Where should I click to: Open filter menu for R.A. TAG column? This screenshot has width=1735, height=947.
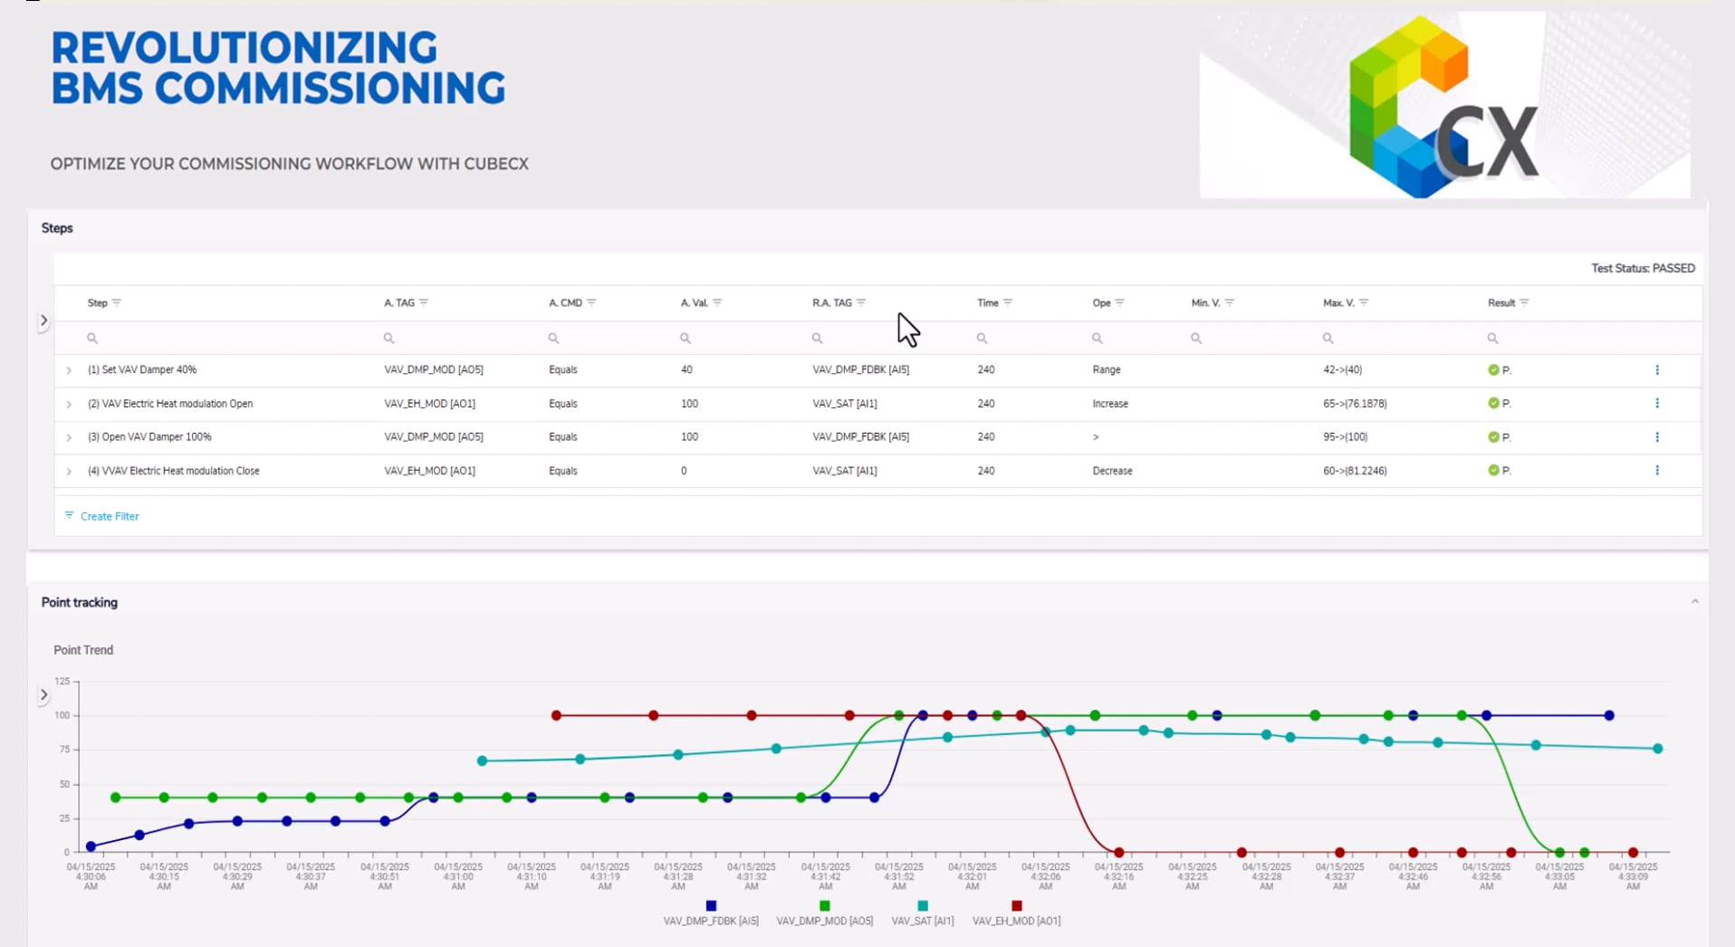(861, 302)
